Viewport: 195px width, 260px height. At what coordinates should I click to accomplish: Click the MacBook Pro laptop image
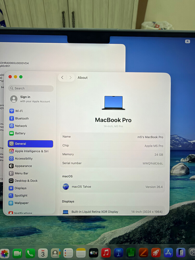tap(113, 103)
